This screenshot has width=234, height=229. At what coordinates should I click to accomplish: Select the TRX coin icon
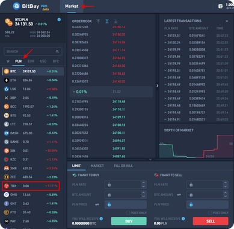7,186
